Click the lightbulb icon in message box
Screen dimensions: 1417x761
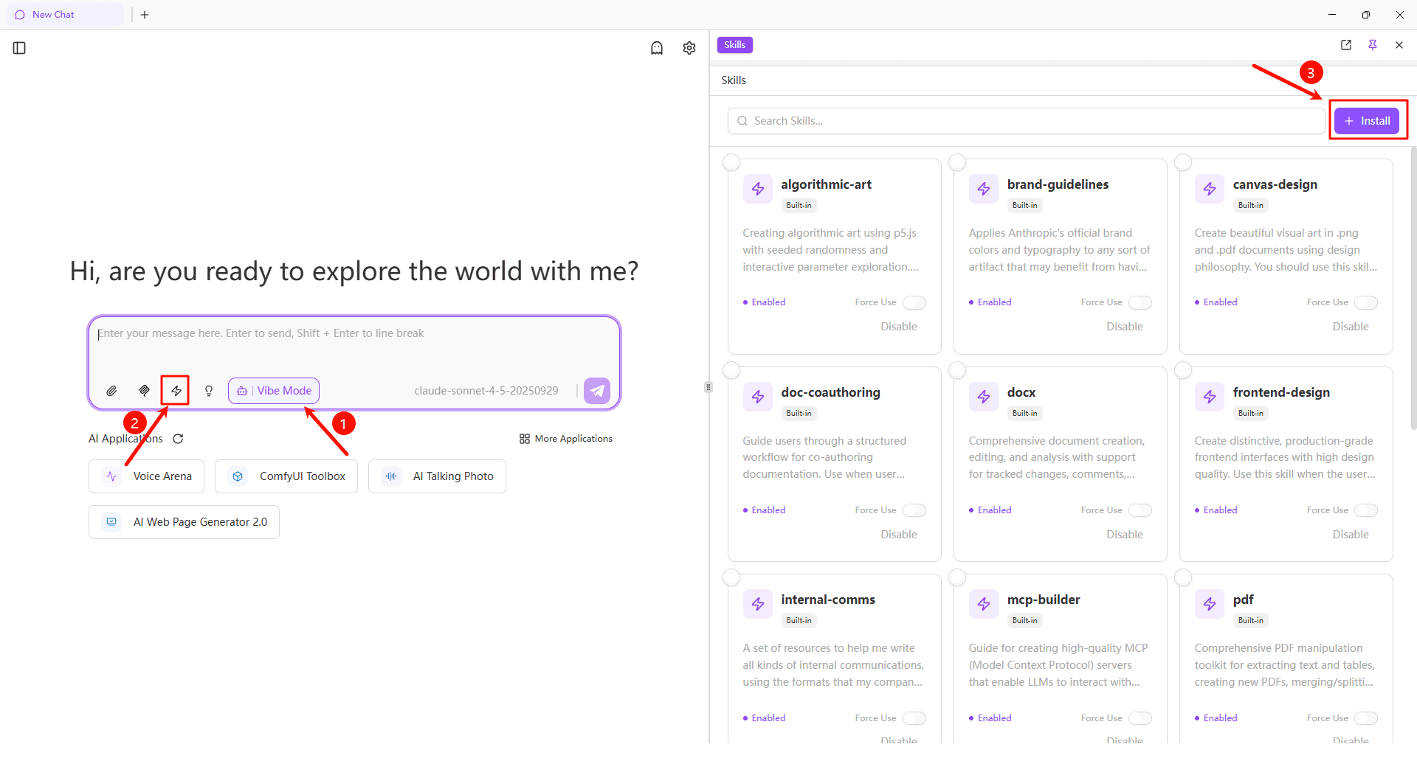click(x=209, y=391)
